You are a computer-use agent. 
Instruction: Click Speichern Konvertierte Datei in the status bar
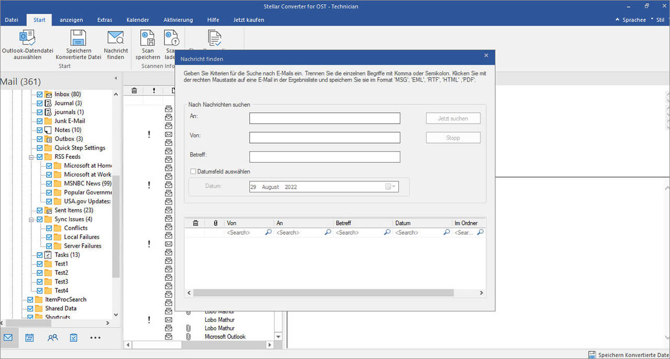click(x=629, y=355)
